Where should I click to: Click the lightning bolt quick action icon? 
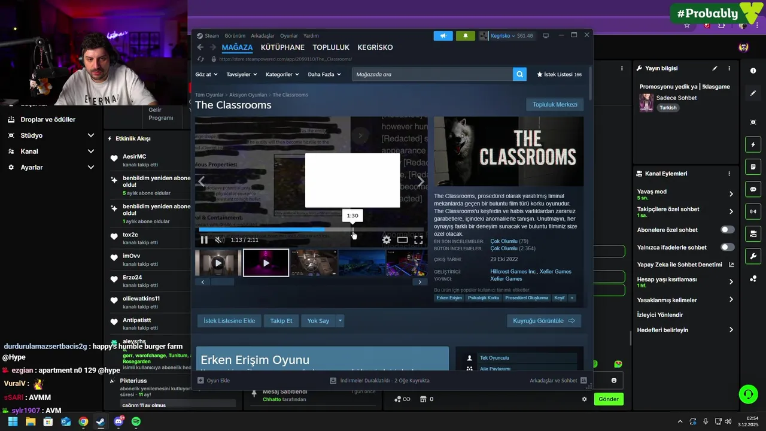coord(753,145)
